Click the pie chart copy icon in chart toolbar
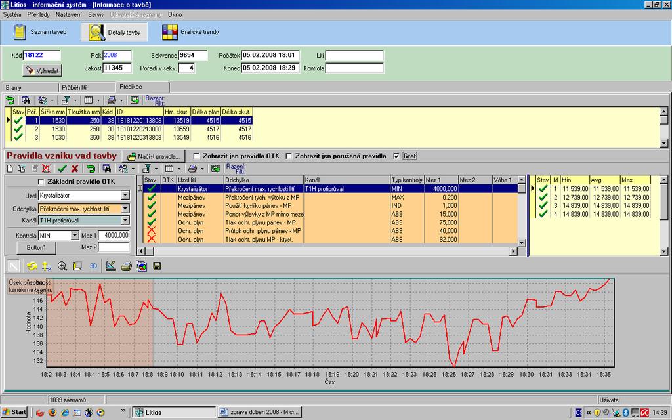Viewport: 672px width, 420px height. coord(142,266)
